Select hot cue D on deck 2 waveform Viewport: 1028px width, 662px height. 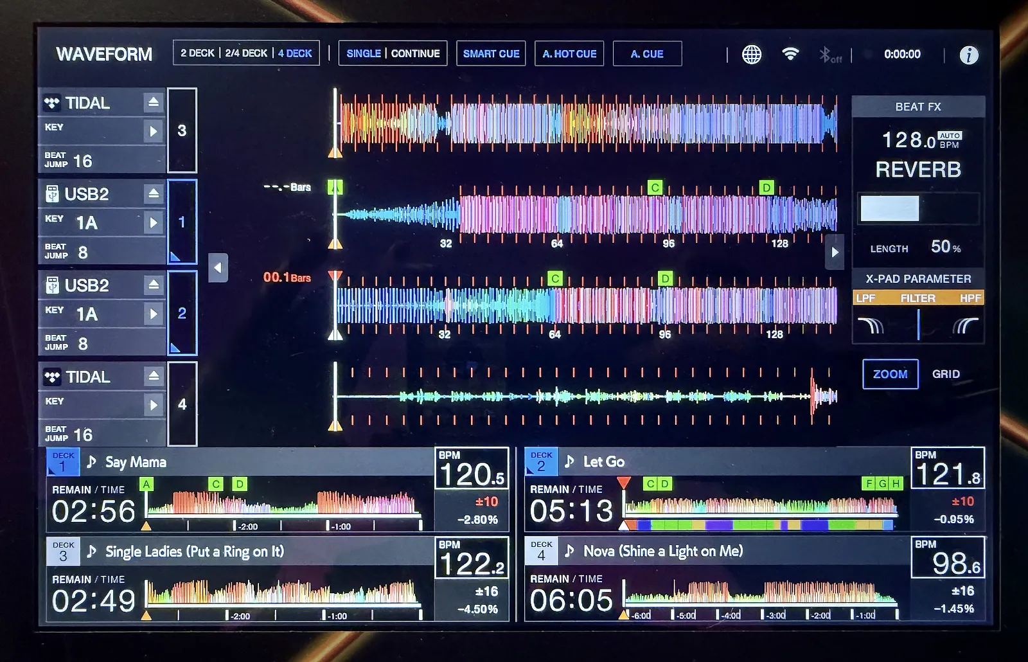(666, 278)
